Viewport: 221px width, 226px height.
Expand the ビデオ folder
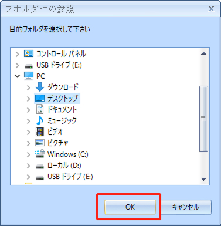click(29, 132)
